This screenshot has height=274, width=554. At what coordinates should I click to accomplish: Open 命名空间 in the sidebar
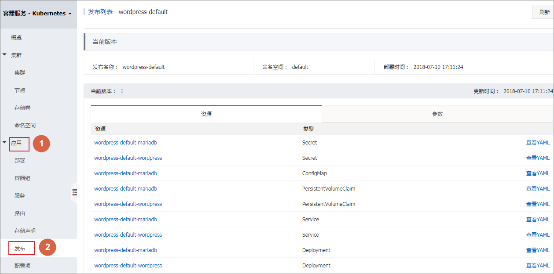pos(25,126)
